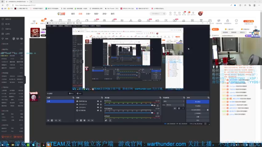Adjust video capture device volume slider

(129, 113)
